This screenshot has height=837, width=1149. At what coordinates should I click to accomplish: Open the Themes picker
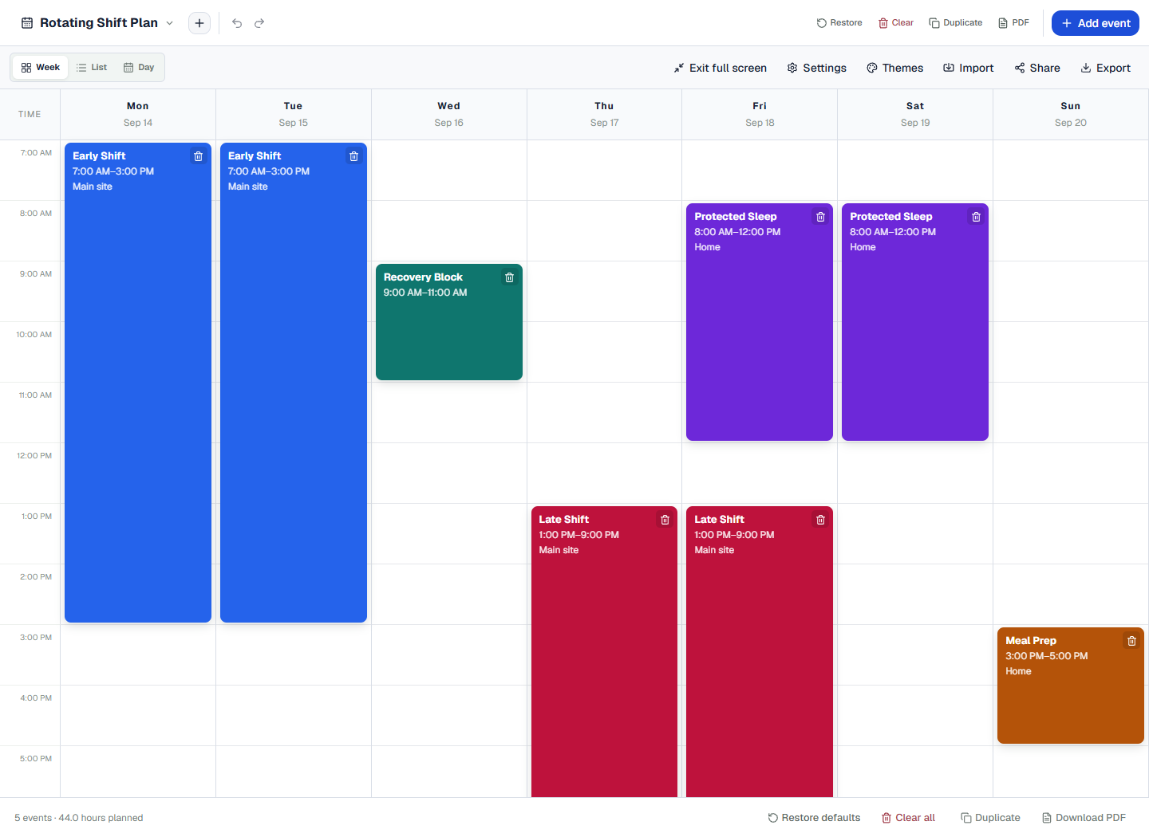[894, 68]
